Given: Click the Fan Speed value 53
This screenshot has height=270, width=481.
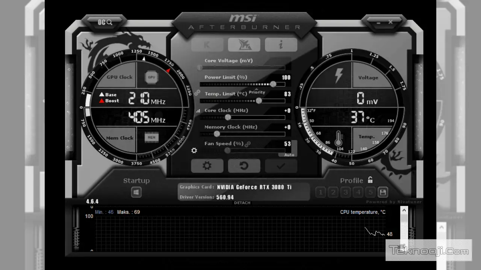Looking at the screenshot, I should click(287, 144).
